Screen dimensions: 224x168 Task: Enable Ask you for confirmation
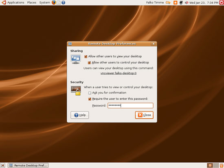pos(90,93)
